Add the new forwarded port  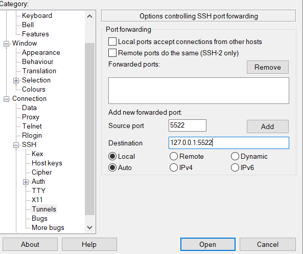click(x=268, y=126)
